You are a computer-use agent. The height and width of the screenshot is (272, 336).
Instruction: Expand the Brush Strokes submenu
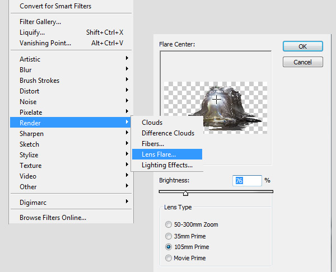[71, 81]
